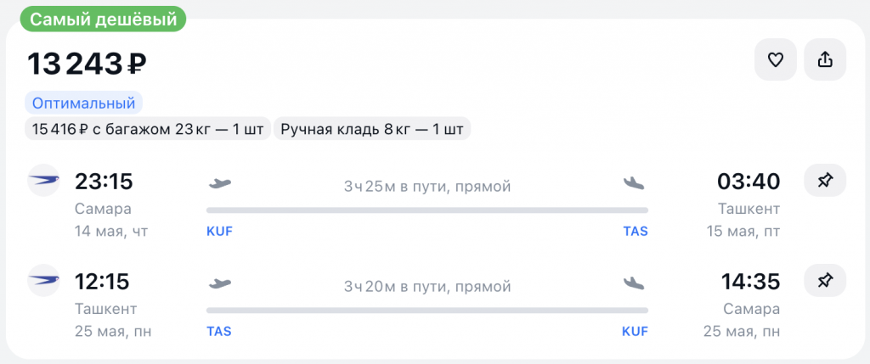
Task: Click the share ticket icon
Action: (x=824, y=60)
